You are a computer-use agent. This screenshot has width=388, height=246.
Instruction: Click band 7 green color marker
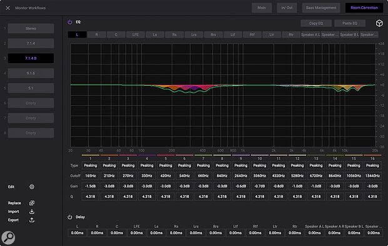[x=203, y=155]
